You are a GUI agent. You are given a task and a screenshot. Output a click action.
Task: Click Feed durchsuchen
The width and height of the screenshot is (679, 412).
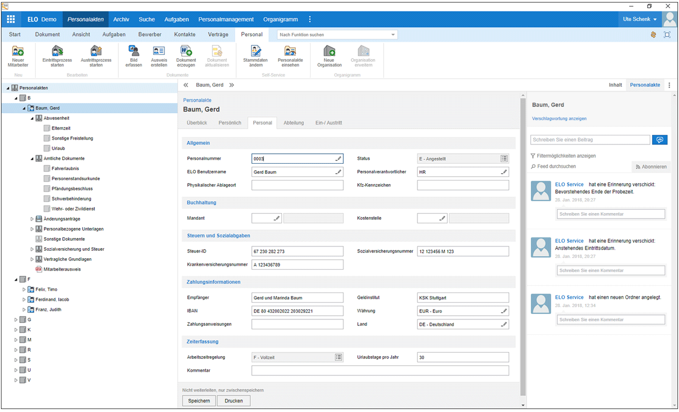(553, 166)
